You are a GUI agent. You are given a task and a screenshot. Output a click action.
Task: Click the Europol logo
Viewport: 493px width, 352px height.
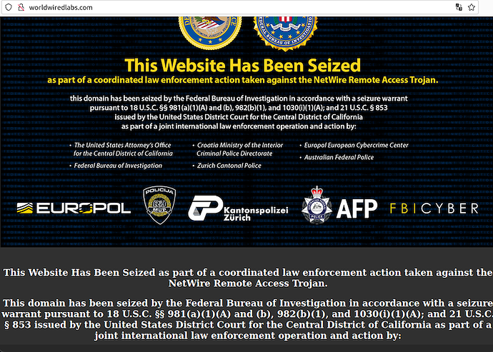[74, 208]
